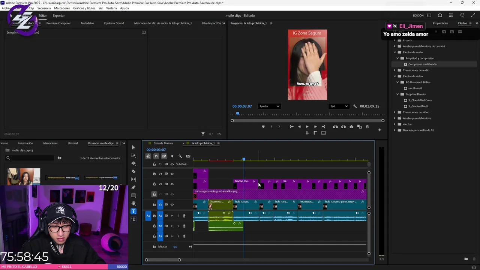
Task: Show overflow panels chevron beside Film Impact
Action: click(224, 23)
